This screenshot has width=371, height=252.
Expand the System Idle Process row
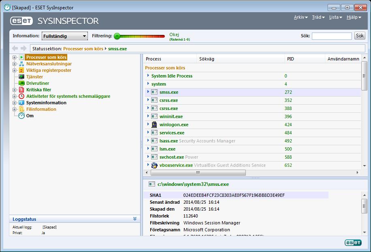148,75
